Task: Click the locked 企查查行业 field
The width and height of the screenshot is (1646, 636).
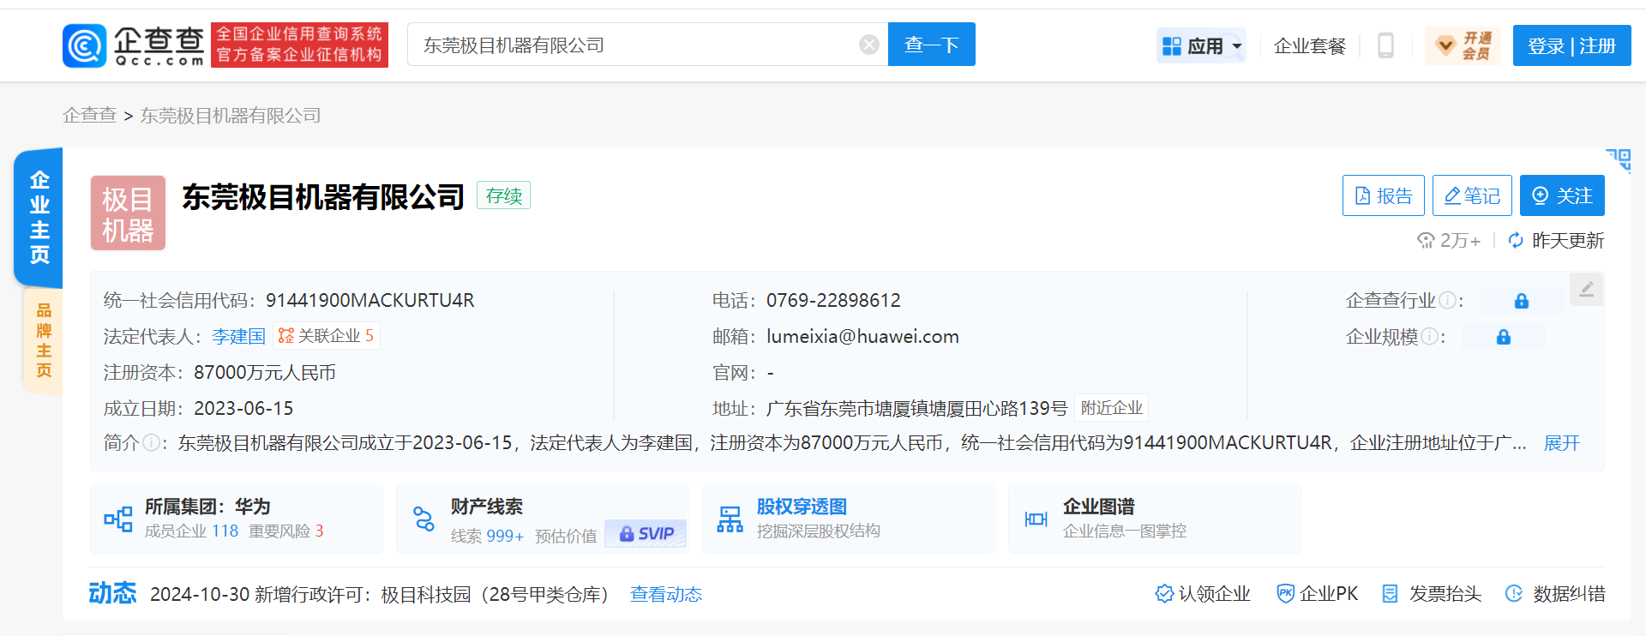Action: [x=1521, y=301]
